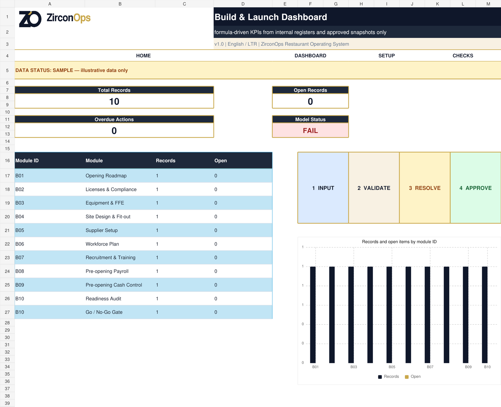The image size is (501, 407).
Task: Click the Overdue Actions value
Action: 114,130
